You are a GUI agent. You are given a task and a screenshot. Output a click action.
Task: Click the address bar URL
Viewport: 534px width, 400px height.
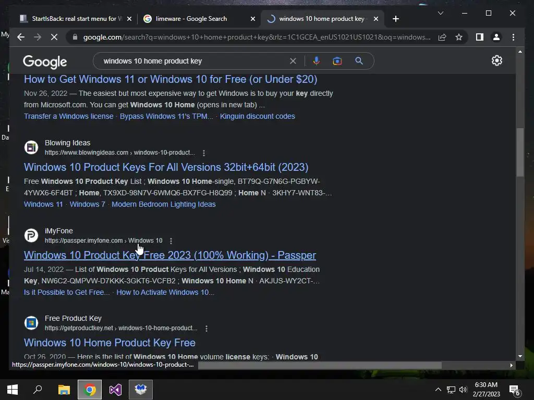pyautogui.click(x=257, y=37)
